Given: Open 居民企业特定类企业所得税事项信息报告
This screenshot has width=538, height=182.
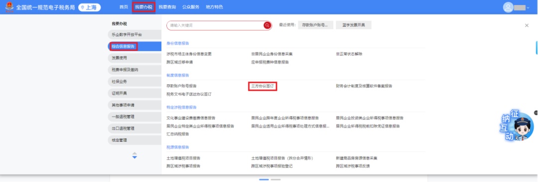Looking at the screenshot, I should [200, 126].
